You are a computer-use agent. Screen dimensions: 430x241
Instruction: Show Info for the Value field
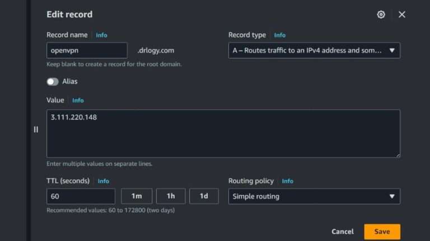point(78,100)
